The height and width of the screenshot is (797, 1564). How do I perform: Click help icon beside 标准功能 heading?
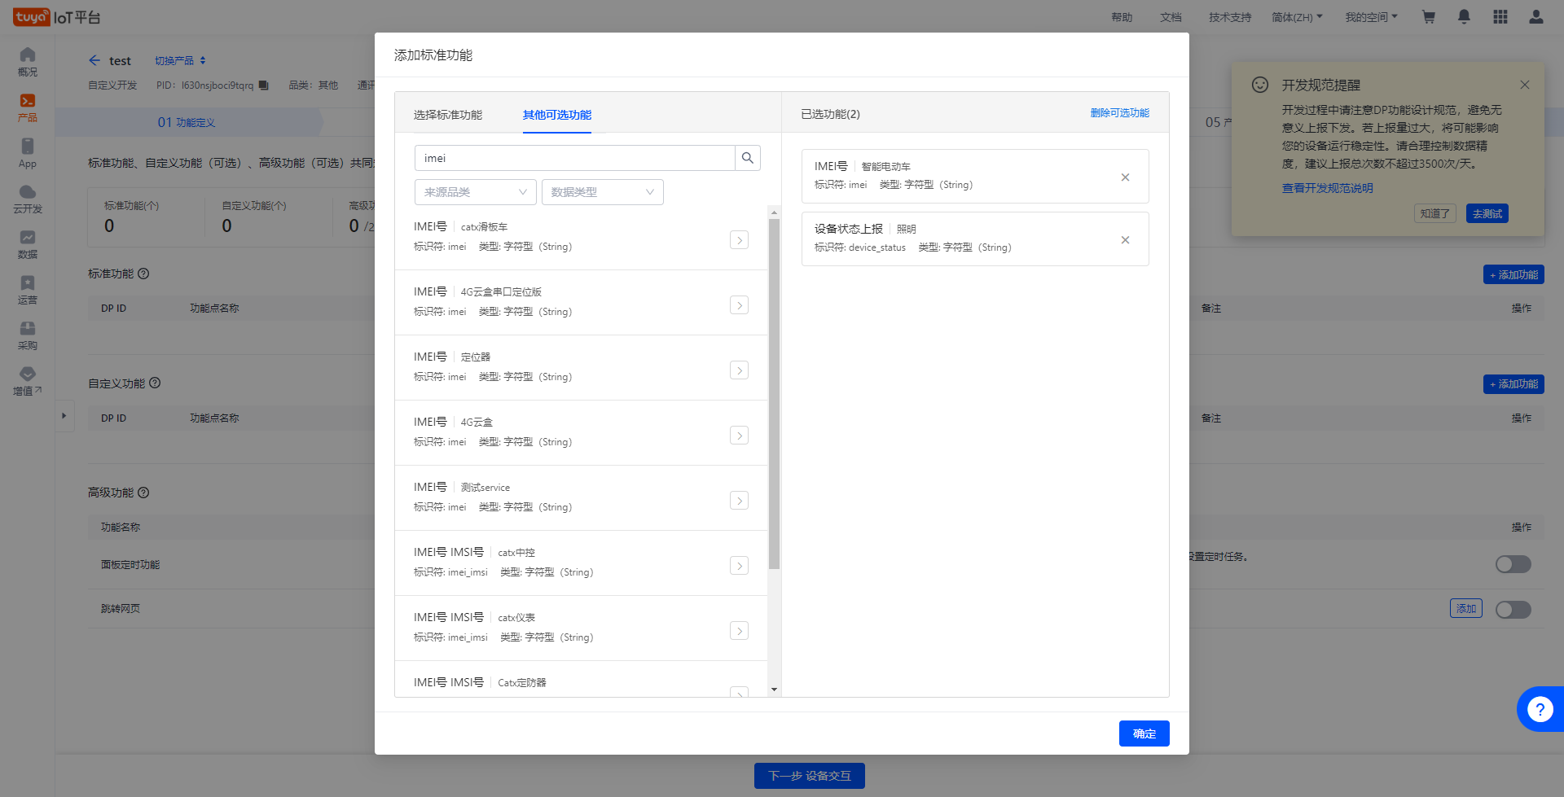tap(143, 274)
